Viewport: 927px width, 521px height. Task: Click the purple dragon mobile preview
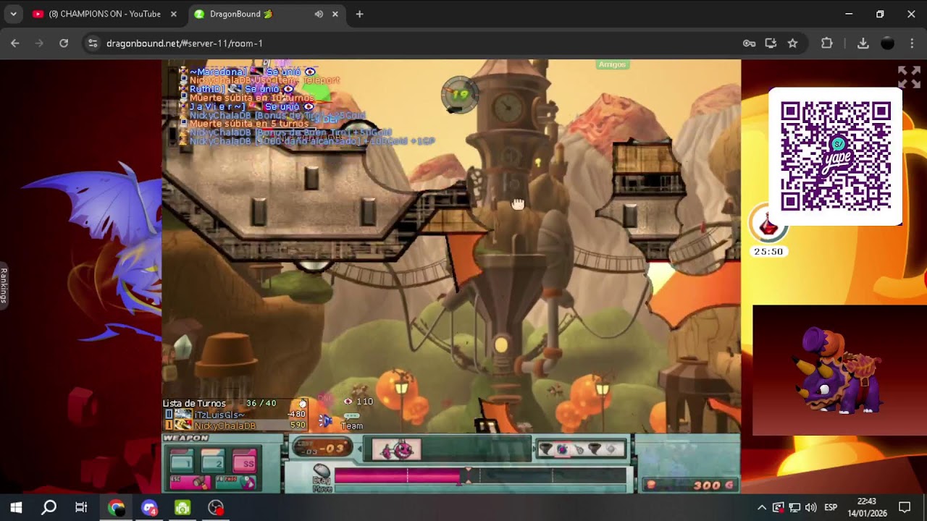pyautogui.click(x=839, y=370)
